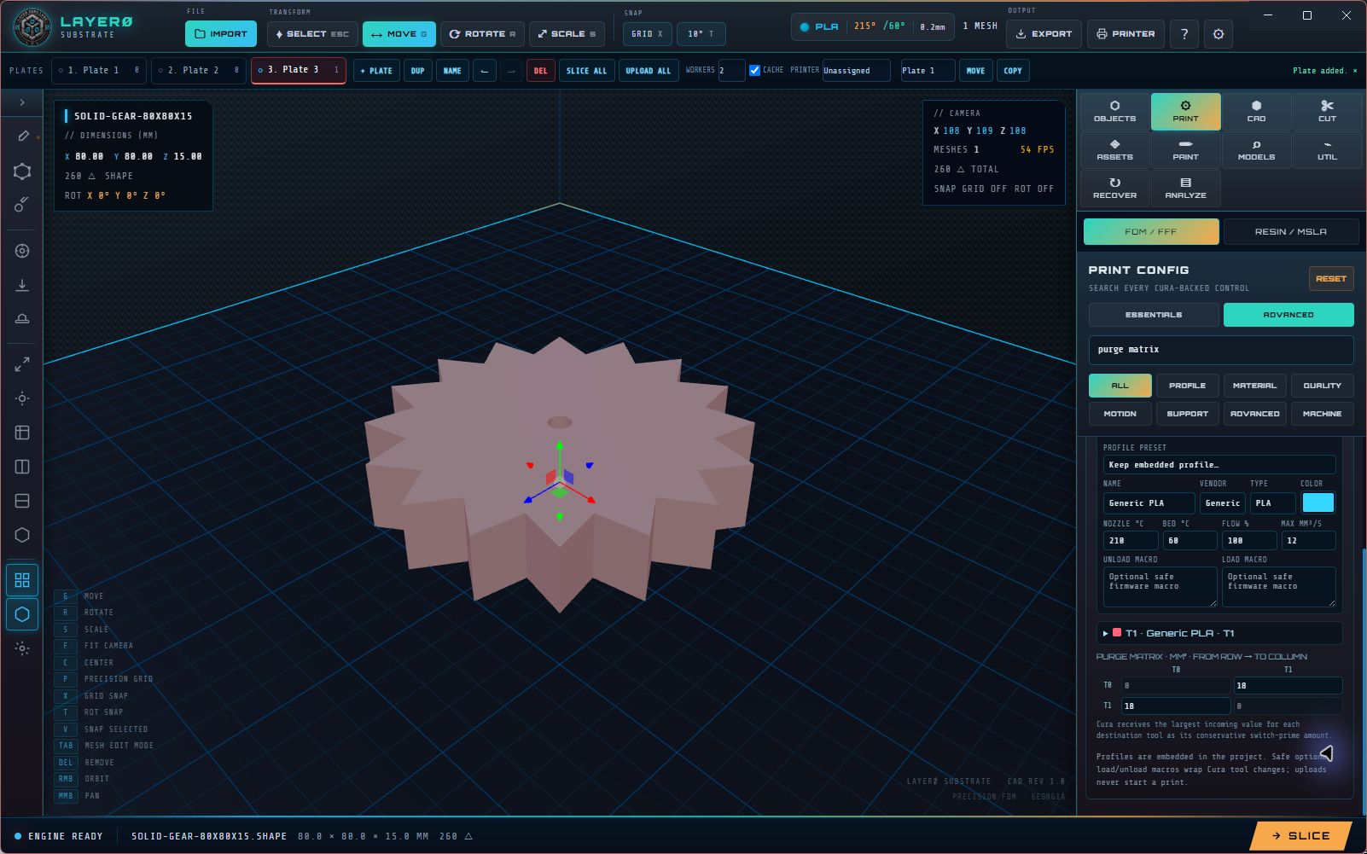Click the T1 red color swatch
This screenshot has width=1367, height=854.
[1117, 633]
